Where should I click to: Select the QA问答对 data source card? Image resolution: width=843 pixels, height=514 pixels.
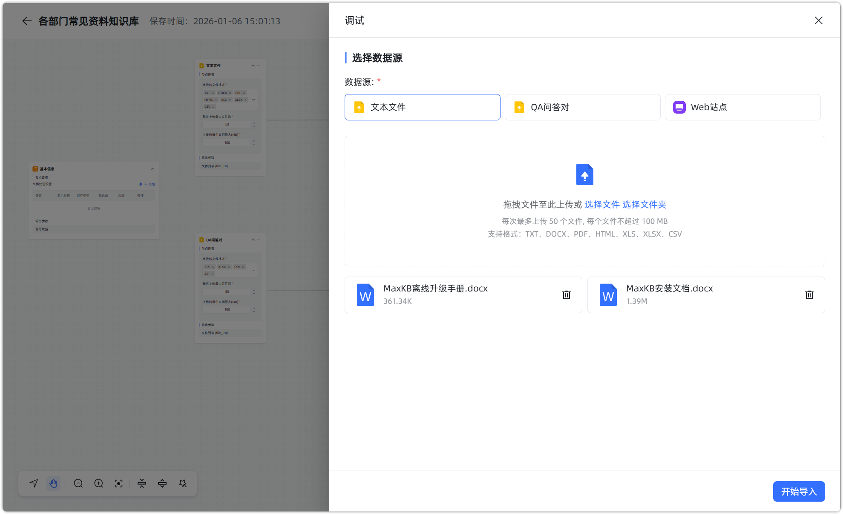(582, 107)
